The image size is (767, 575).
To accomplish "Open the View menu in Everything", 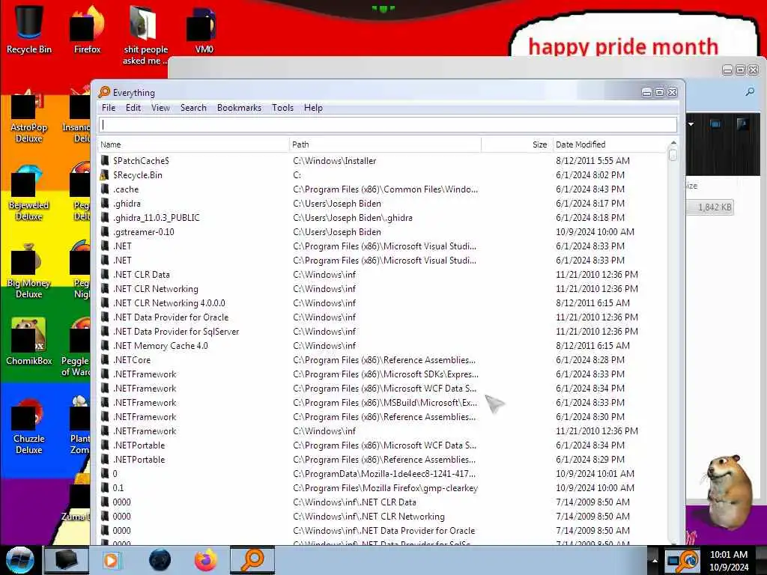I will (160, 108).
